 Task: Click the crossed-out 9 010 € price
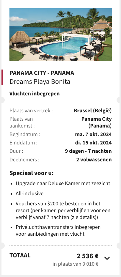(x=91, y=264)
